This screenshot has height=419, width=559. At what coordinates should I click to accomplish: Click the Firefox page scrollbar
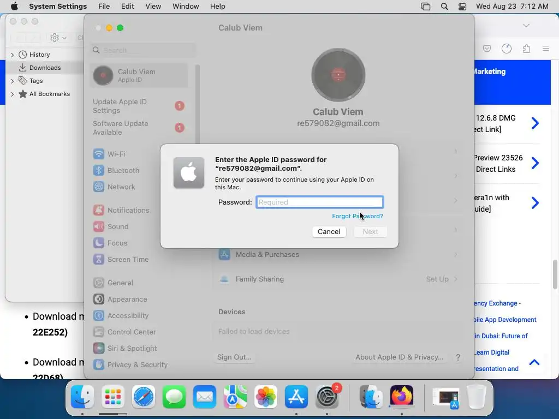[555, 275]
